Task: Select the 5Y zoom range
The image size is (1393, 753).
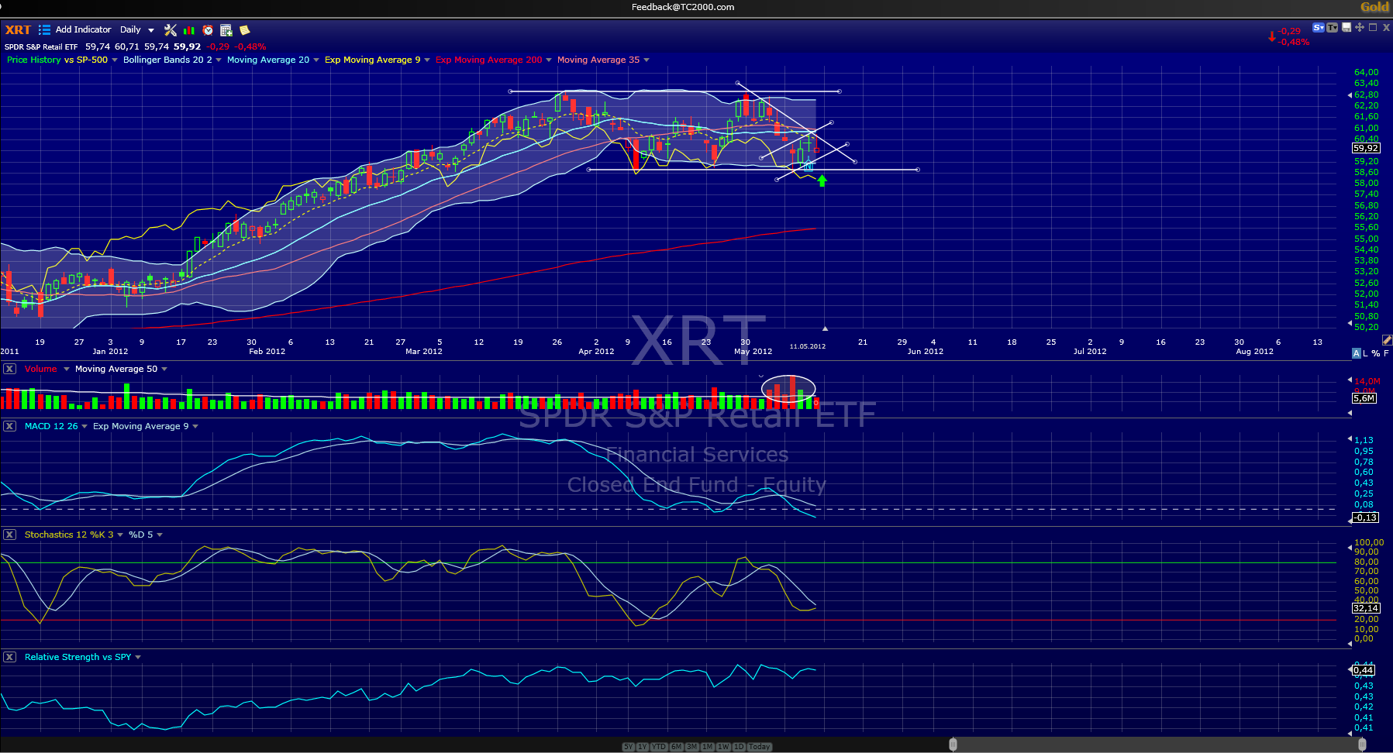Action: 629,747
